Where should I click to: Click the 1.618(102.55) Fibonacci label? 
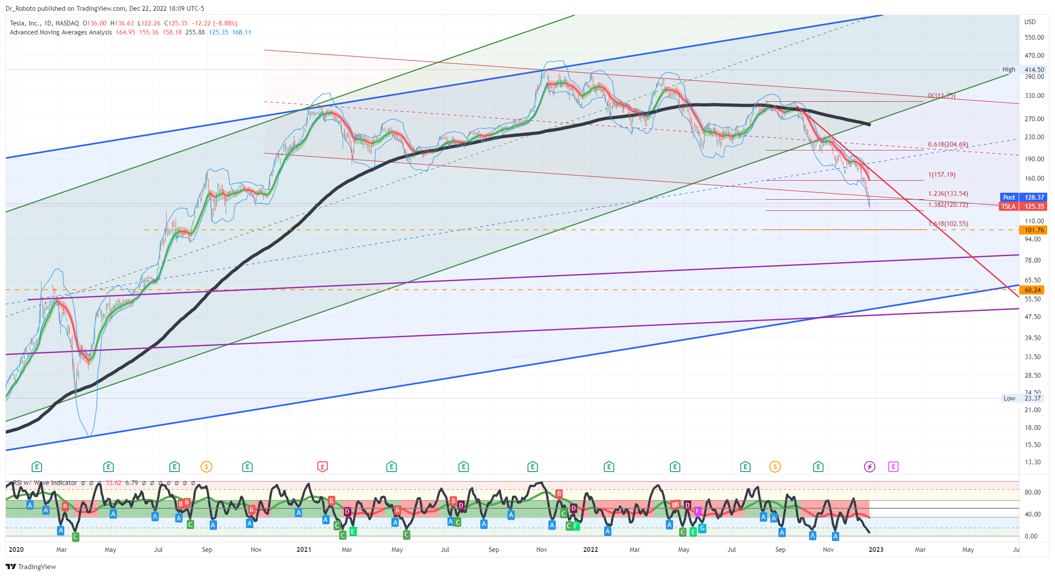[x=948, y=224]
